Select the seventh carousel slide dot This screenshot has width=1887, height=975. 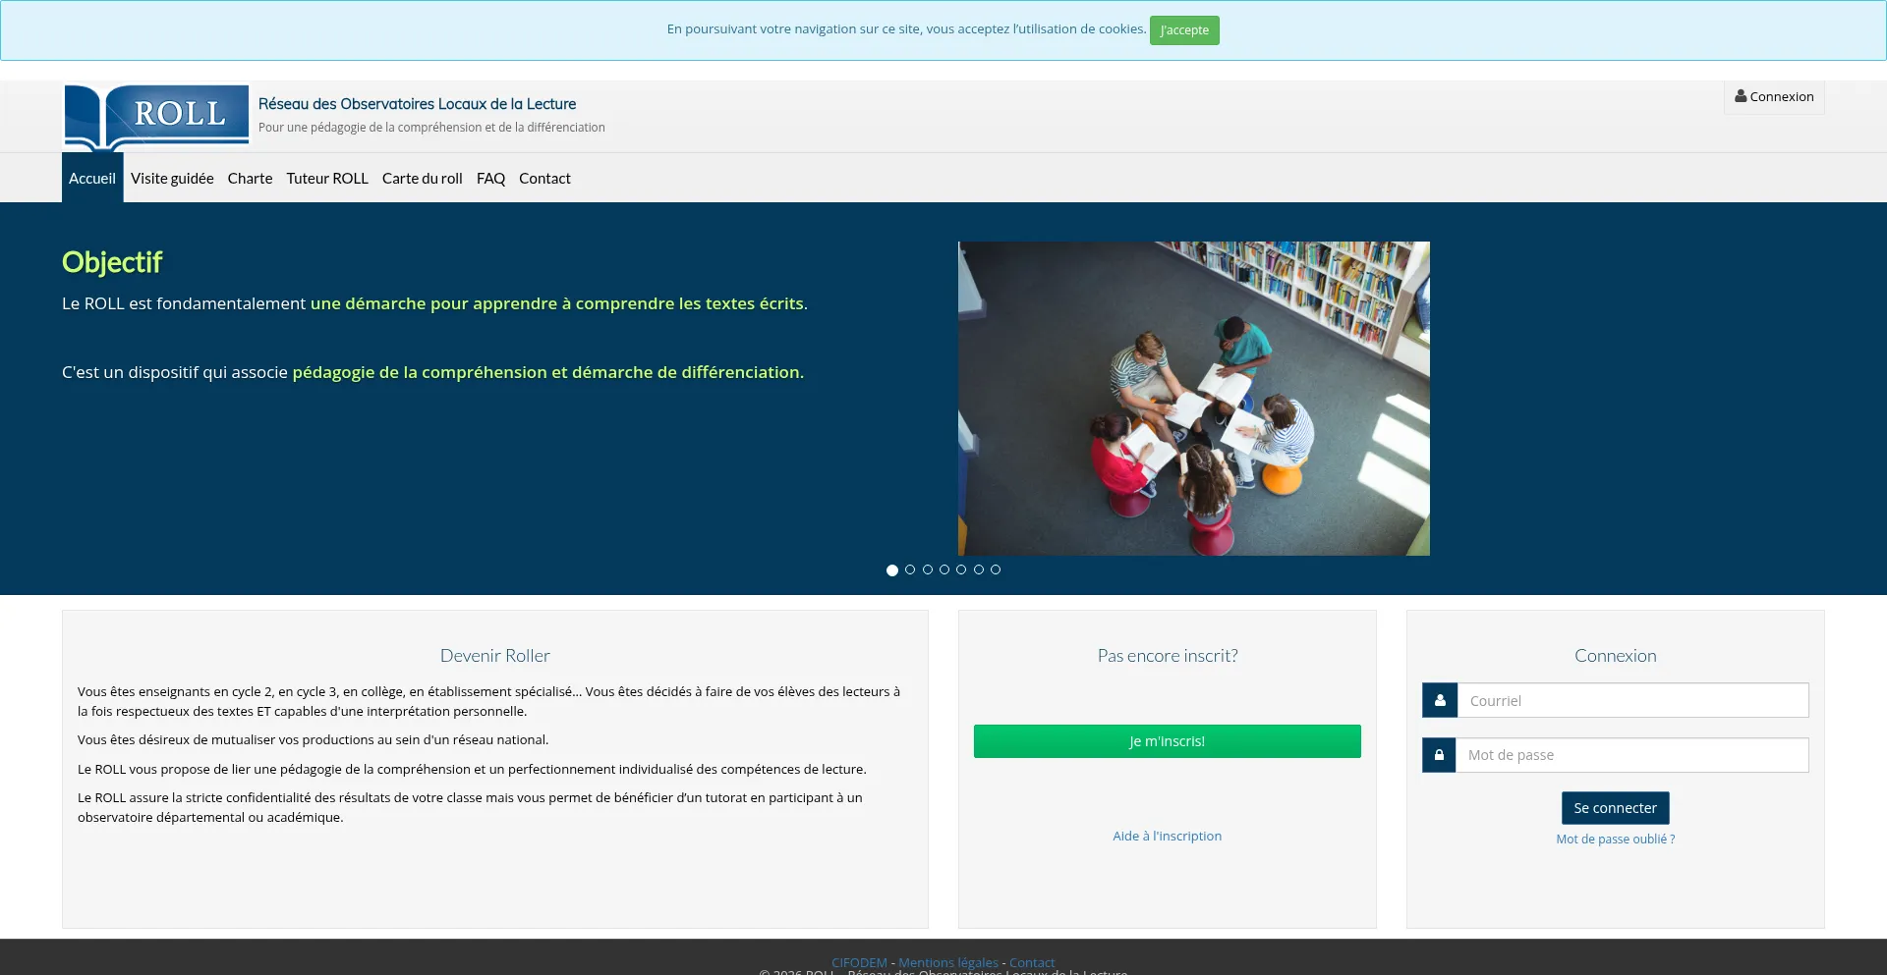click(996, 569)
